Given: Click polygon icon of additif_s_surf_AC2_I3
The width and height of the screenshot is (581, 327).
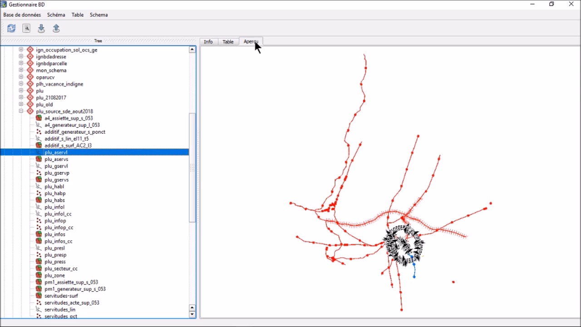Looking at the screenshot, I should click(x=39, y=145).
